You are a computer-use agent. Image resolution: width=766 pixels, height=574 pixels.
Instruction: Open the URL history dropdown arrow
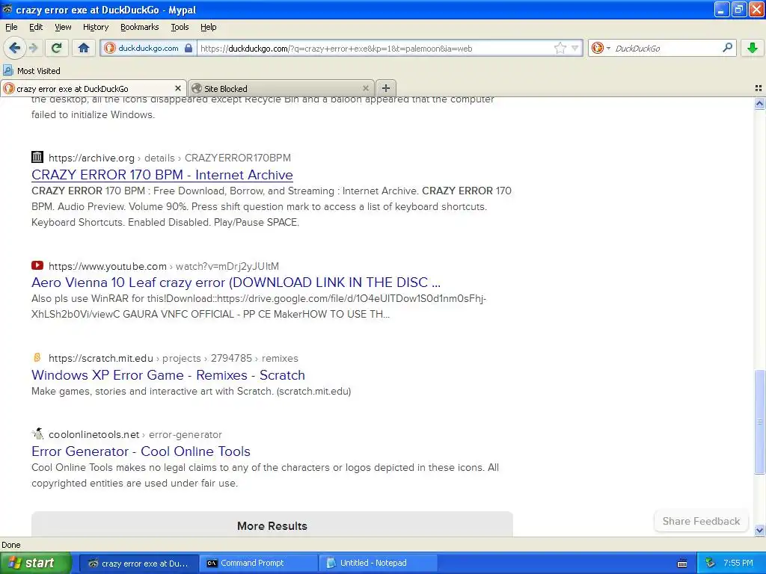pos(575,48)
